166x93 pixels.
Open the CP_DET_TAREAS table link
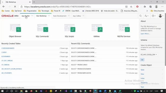coord(7,60)
